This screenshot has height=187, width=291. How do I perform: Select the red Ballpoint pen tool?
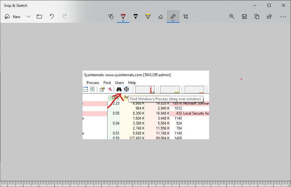(123, 16)
